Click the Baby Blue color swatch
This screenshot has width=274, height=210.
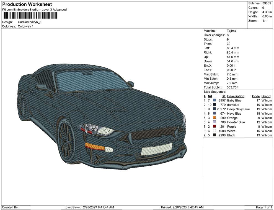click(x=214, y=101)
